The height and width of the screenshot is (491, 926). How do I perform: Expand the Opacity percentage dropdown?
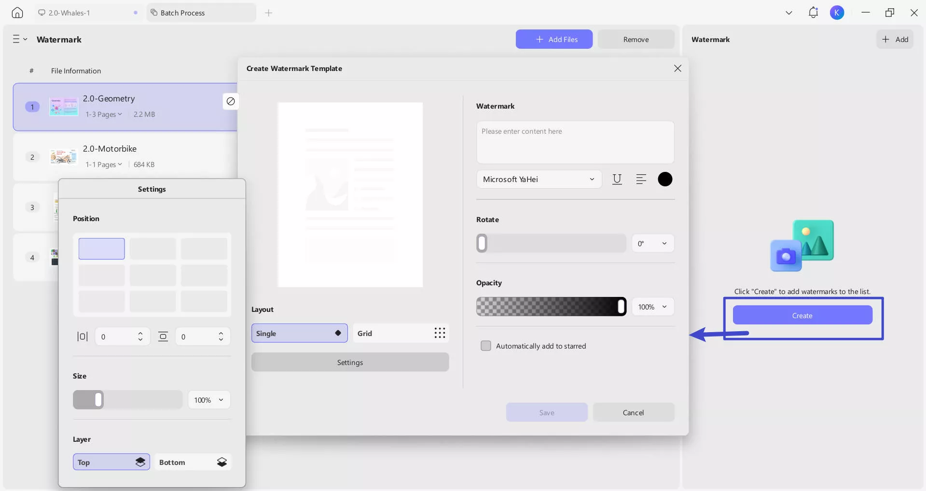coord(652,307)
